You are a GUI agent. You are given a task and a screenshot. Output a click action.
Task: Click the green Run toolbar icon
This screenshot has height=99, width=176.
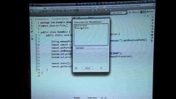click(x=57, y=11)
